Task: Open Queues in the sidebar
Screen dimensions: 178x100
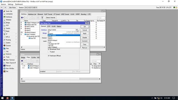Action: pyautogui.click(x=8, y=46)
